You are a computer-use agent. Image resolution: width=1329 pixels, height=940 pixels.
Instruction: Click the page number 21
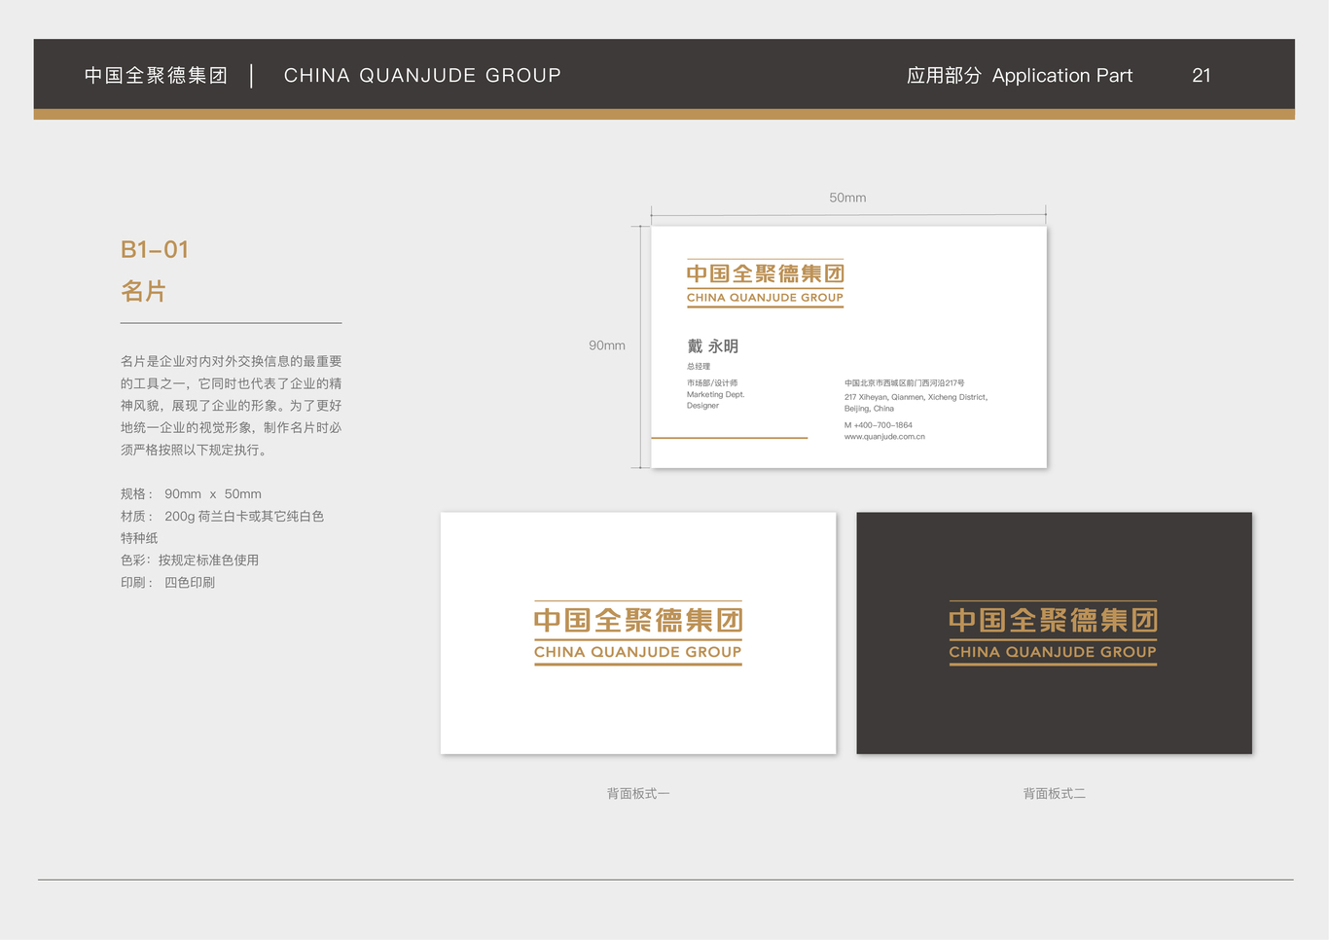tap(1202, 75)
